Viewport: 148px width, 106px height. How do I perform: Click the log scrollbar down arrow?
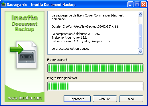click(x=140, y=51)
